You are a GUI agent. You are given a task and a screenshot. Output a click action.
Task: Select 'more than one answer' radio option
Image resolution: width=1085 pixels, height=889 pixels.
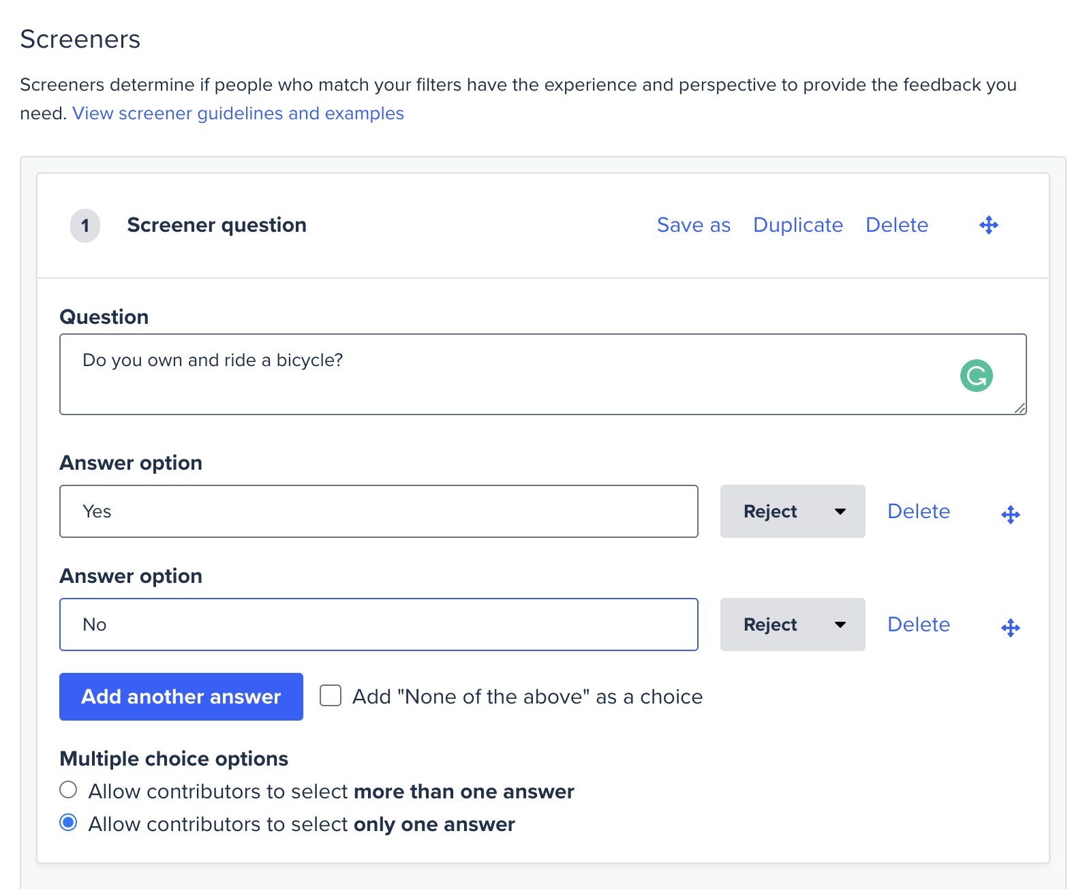[x=68, y=790]
